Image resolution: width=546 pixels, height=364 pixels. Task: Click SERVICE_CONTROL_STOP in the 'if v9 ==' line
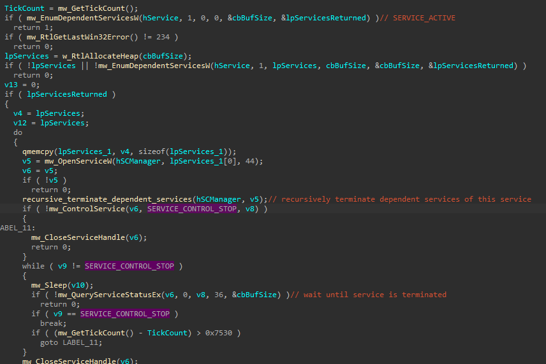[125, 314]
